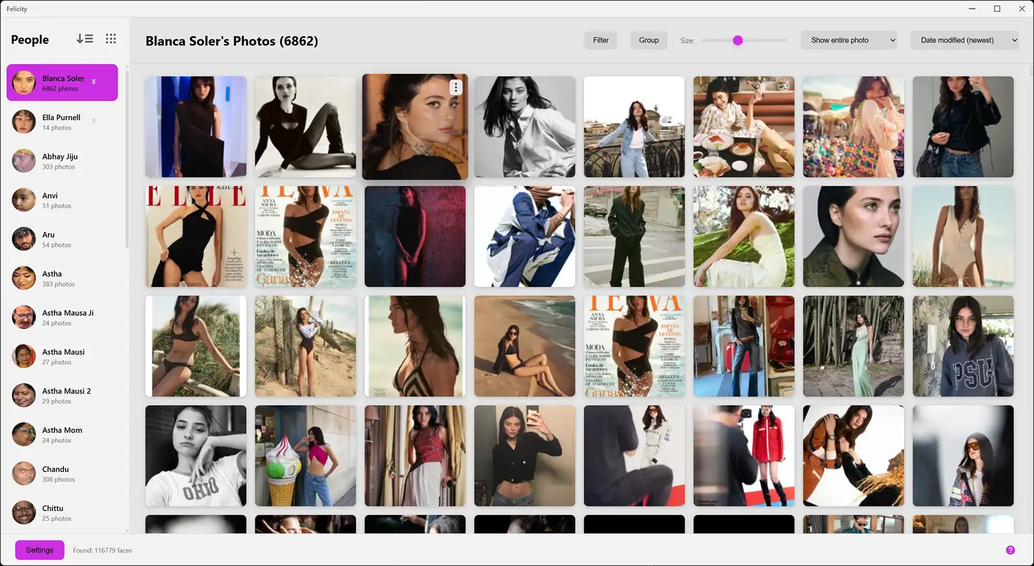The width and height of the screenshot is (1034, 566).
Task: Click the People heading
Action: click(30, 39)
